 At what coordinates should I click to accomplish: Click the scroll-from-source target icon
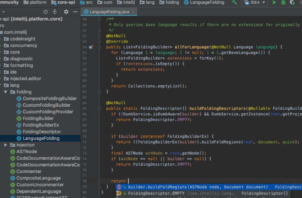[x=46, y=12]
